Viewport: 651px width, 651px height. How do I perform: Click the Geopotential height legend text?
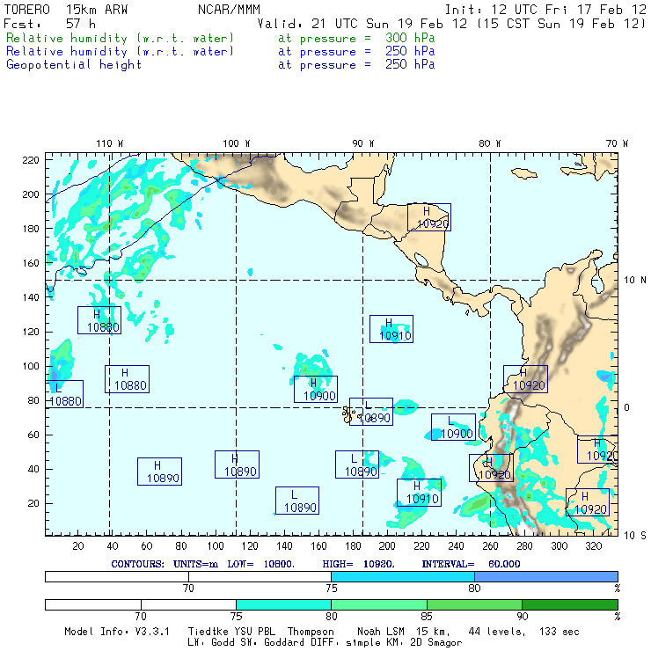coord(74,64)
